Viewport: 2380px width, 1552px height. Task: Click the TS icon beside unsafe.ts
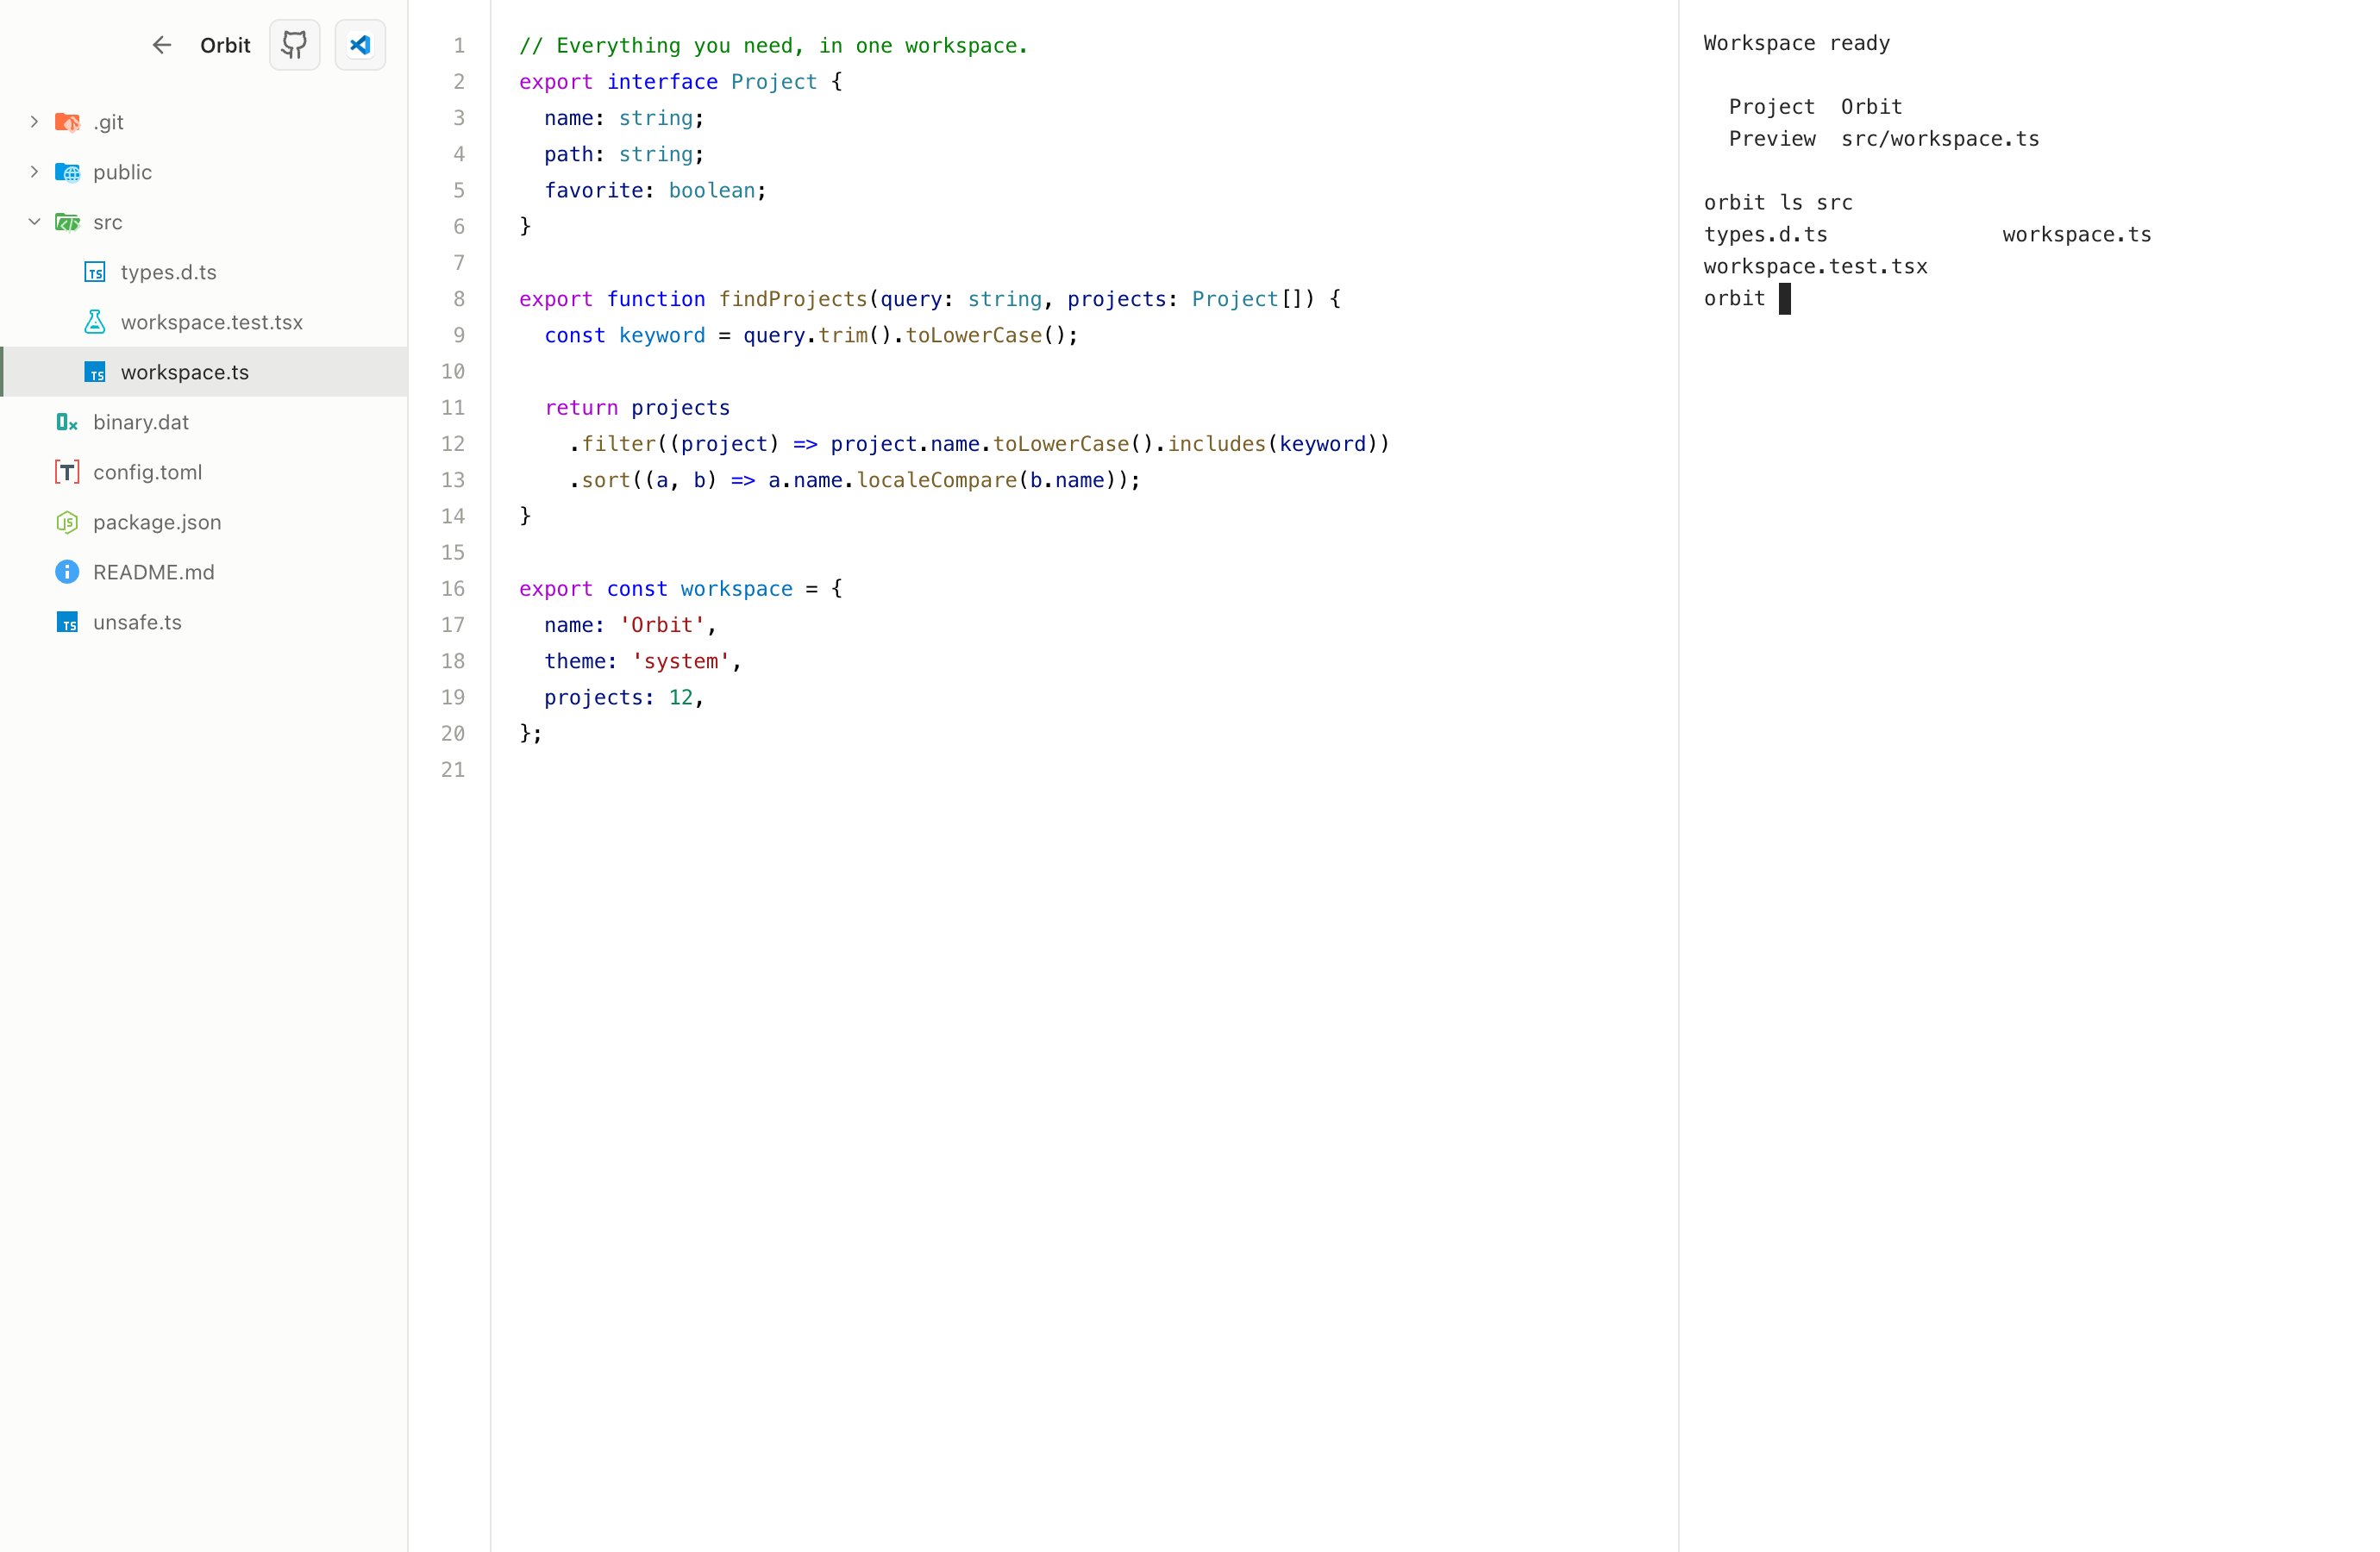click(67, 622)
